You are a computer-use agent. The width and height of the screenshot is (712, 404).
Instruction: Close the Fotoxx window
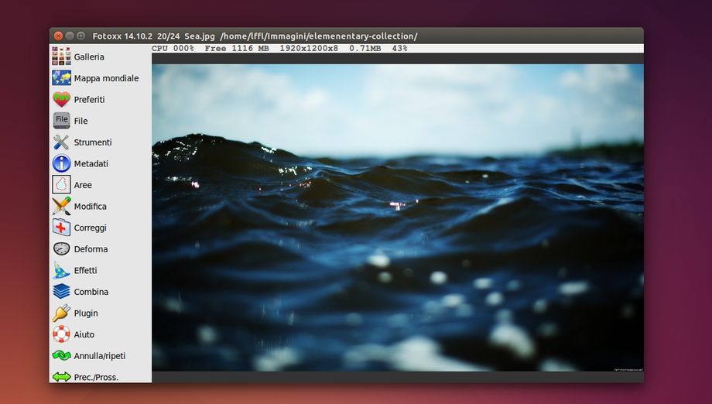tap(58, 36)
